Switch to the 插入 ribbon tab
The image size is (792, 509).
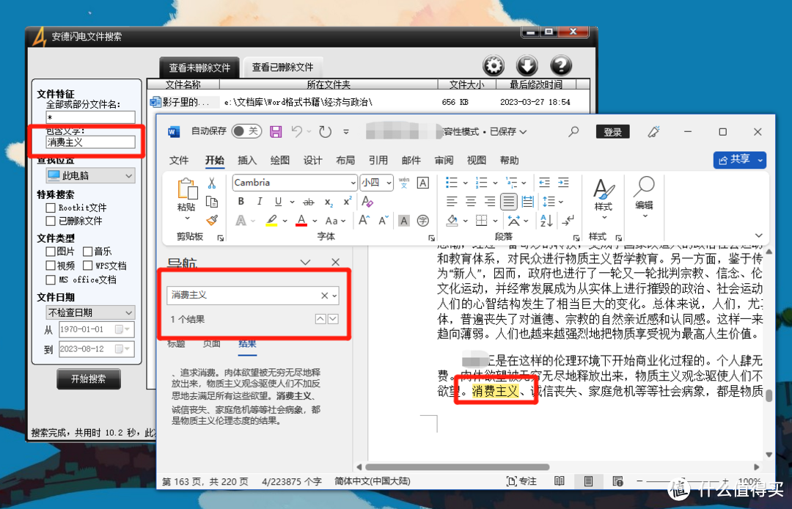tap(247, 161)
